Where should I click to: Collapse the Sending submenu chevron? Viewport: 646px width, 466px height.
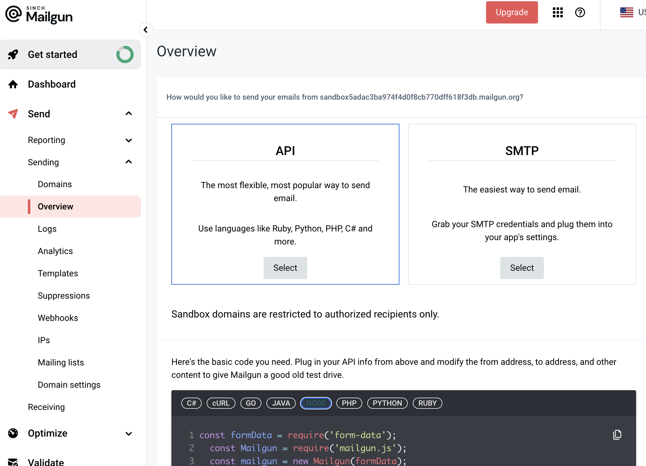(129, 162)
